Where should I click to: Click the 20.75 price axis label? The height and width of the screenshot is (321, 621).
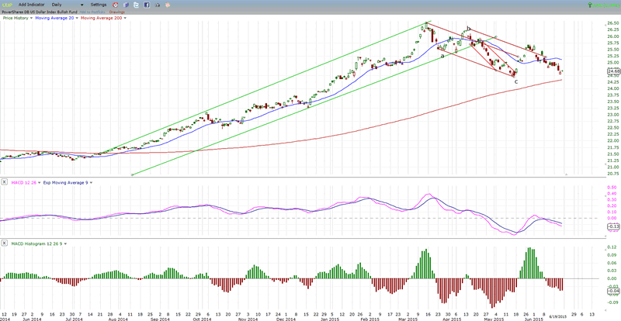(612, 174)
